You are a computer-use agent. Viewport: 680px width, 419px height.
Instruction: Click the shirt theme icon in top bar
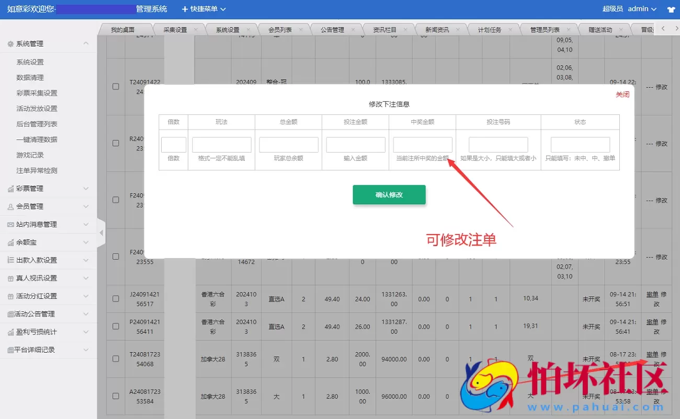pos(671,9)
